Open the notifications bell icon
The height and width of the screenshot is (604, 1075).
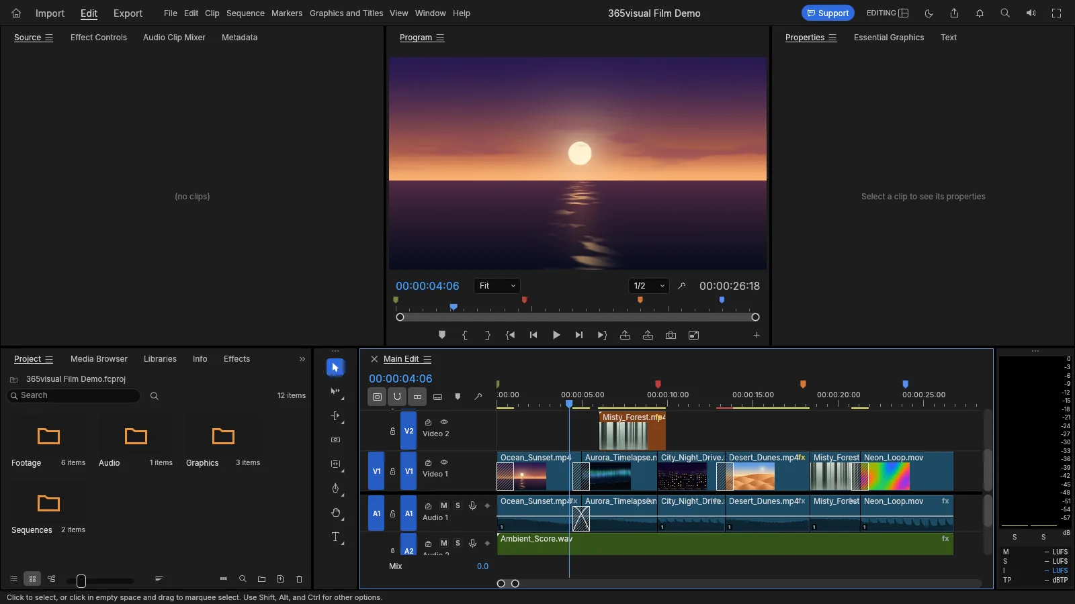coord(980,13)
